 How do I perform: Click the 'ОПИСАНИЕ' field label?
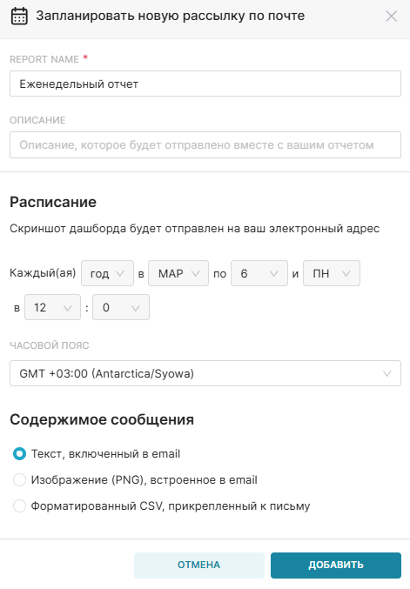tap(37, 120)
